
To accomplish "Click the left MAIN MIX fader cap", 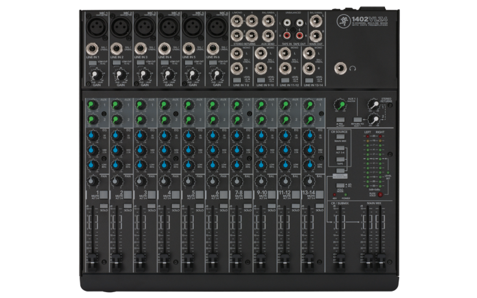I will point(367,262).
